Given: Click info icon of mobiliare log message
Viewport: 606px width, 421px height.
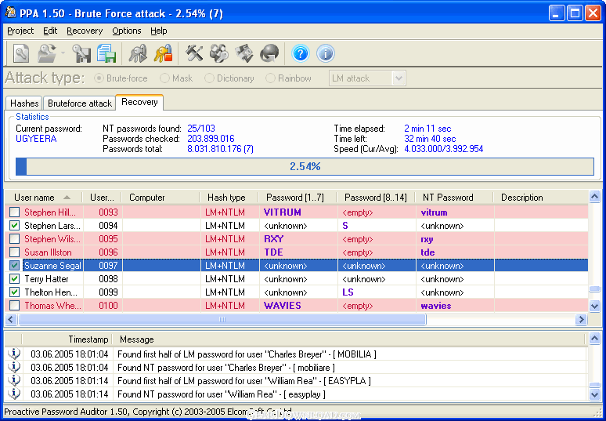Looking at the screenshot, I should click(x=14, y=367).
